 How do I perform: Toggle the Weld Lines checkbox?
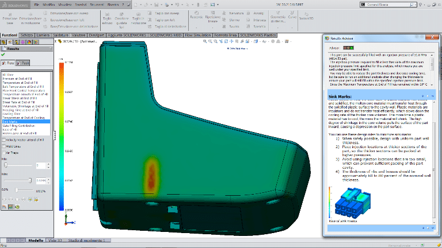3,146
